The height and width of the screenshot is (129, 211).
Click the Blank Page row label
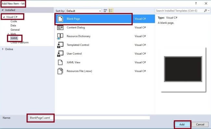click(x=73, y=19)
